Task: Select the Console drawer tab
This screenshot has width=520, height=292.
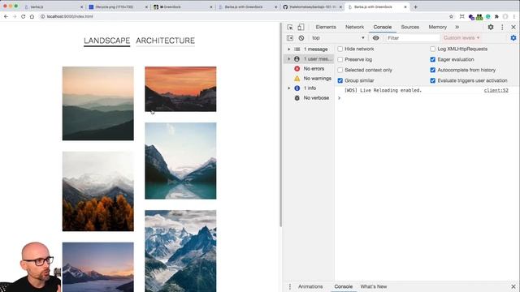Action: [x=343, y=286]
